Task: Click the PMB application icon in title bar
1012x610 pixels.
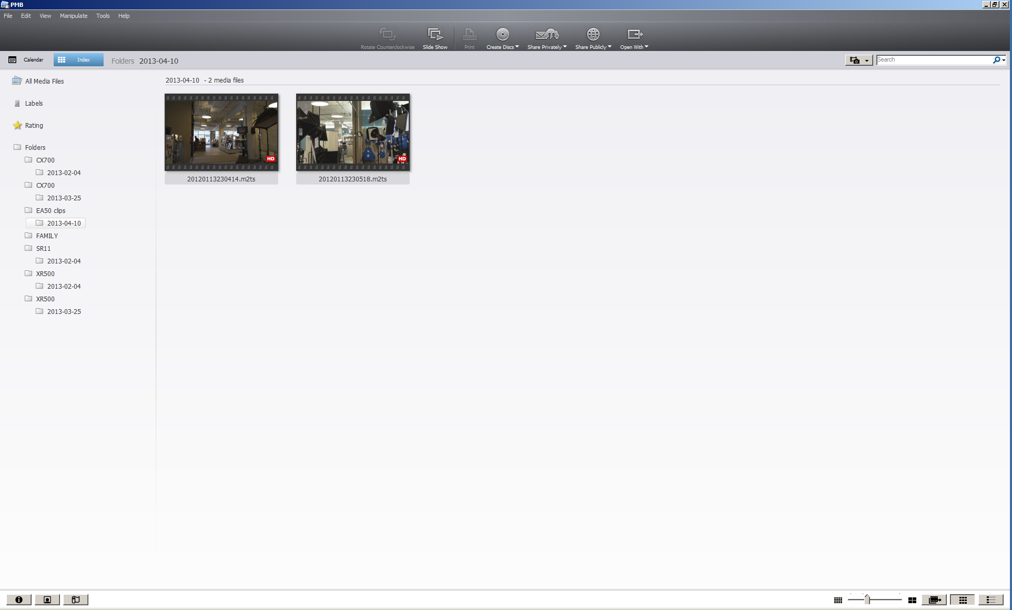Action: coord(5,5)
